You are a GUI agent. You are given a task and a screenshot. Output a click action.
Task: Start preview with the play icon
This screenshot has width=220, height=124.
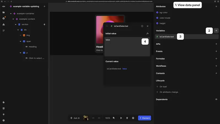[x=121, y=118]
